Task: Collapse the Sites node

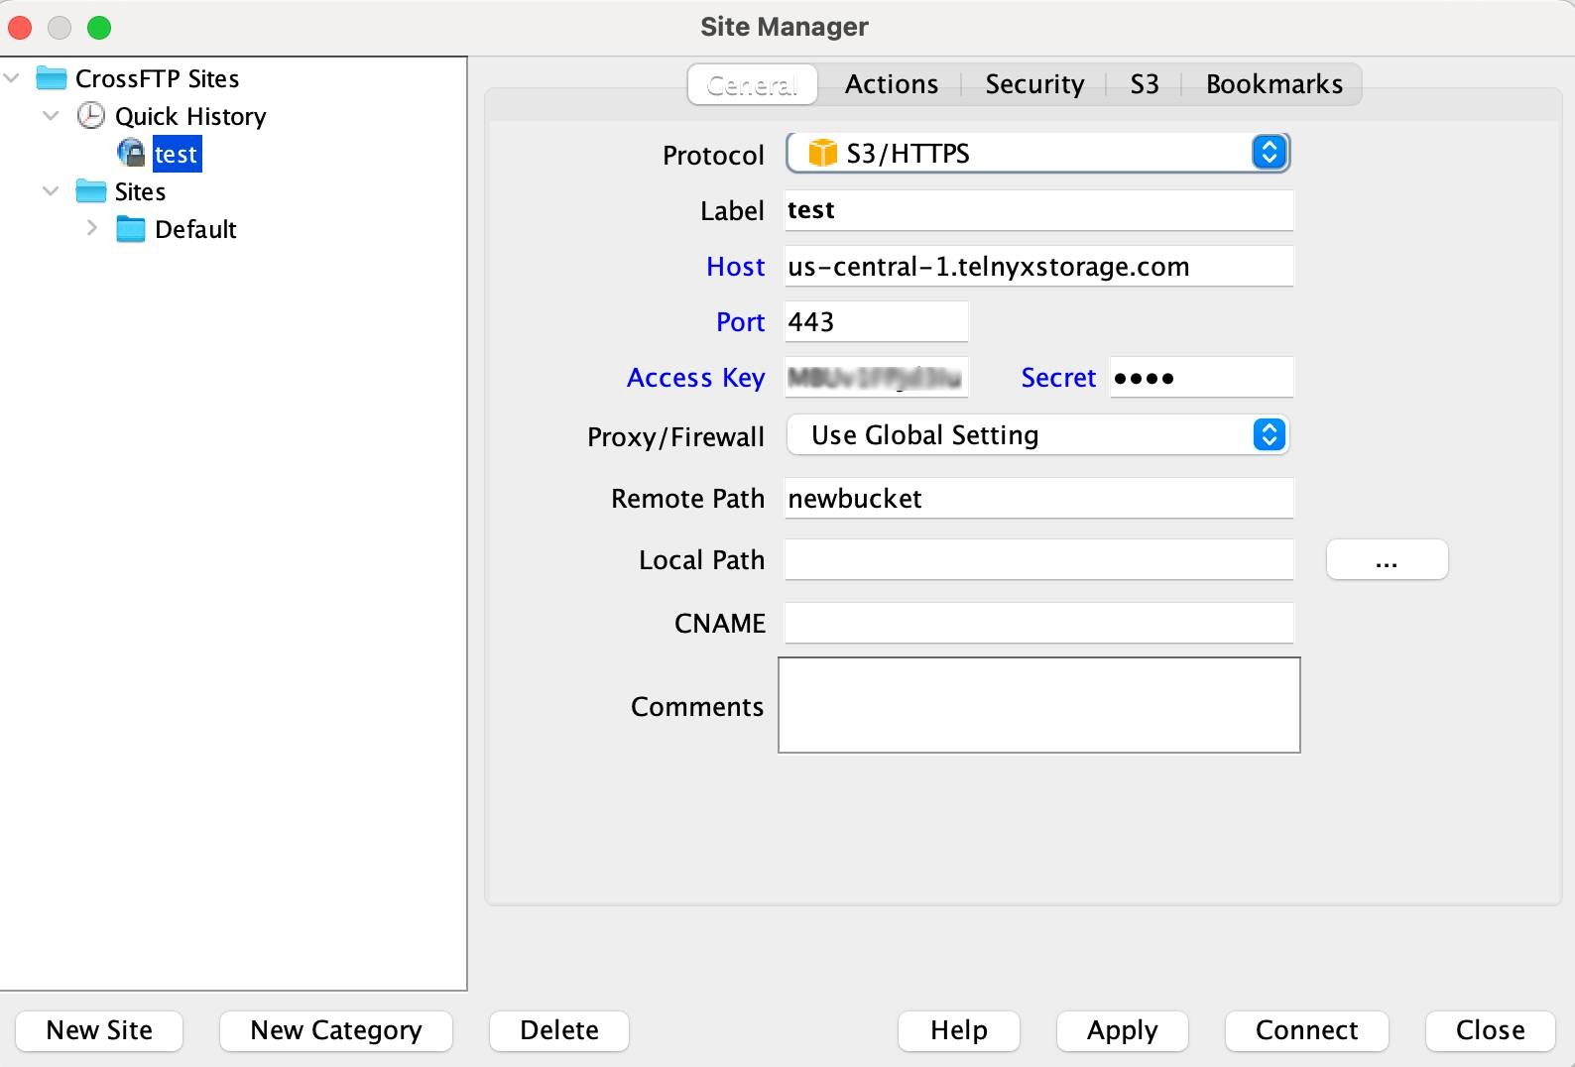Action: pos(51,190)
